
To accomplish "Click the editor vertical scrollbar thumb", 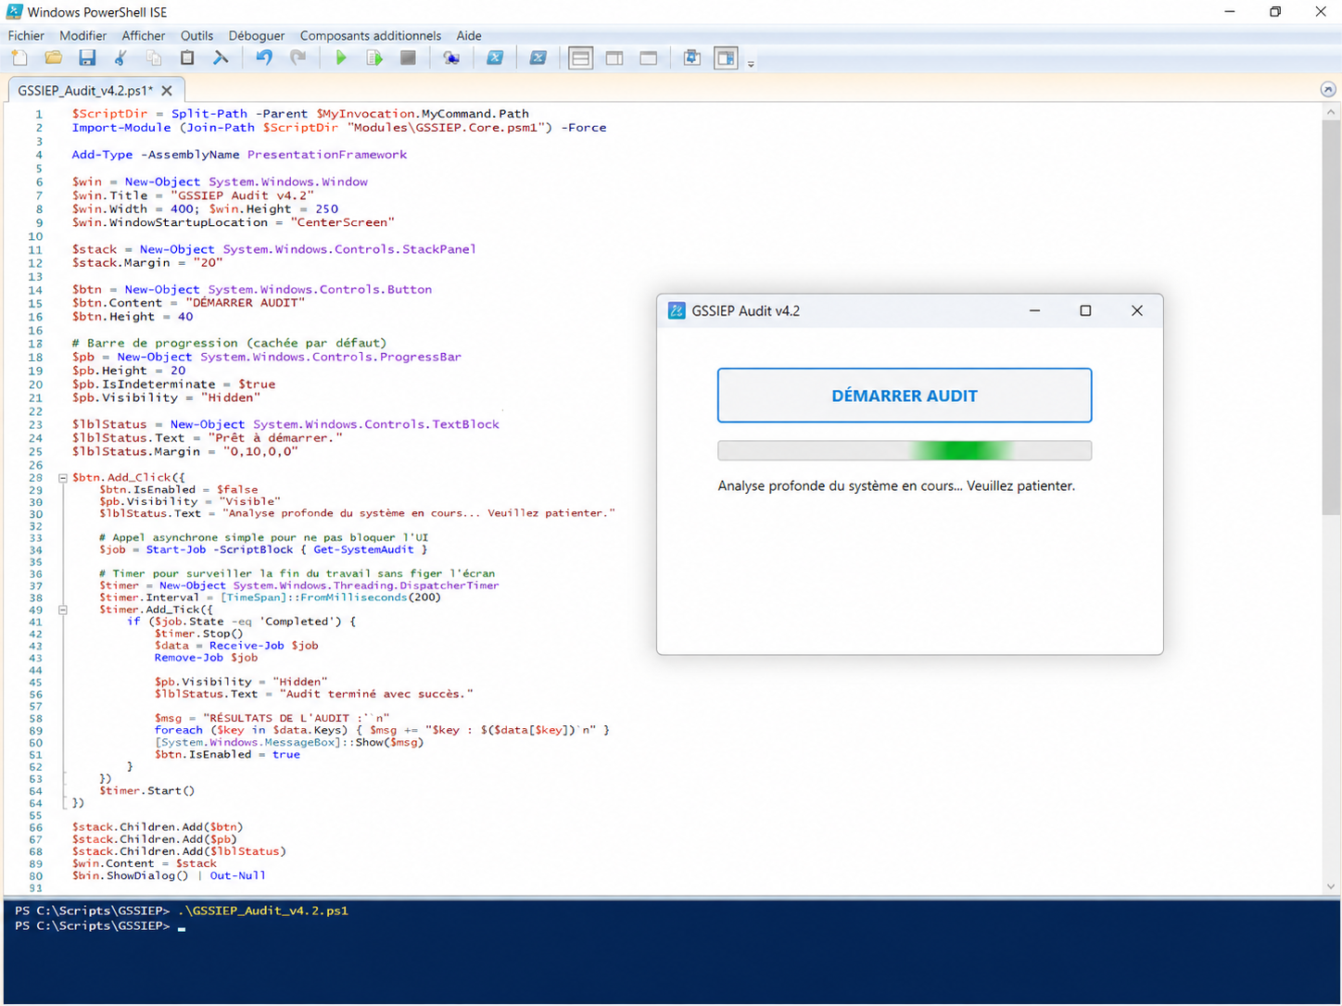I will (x=1331, y=317).
